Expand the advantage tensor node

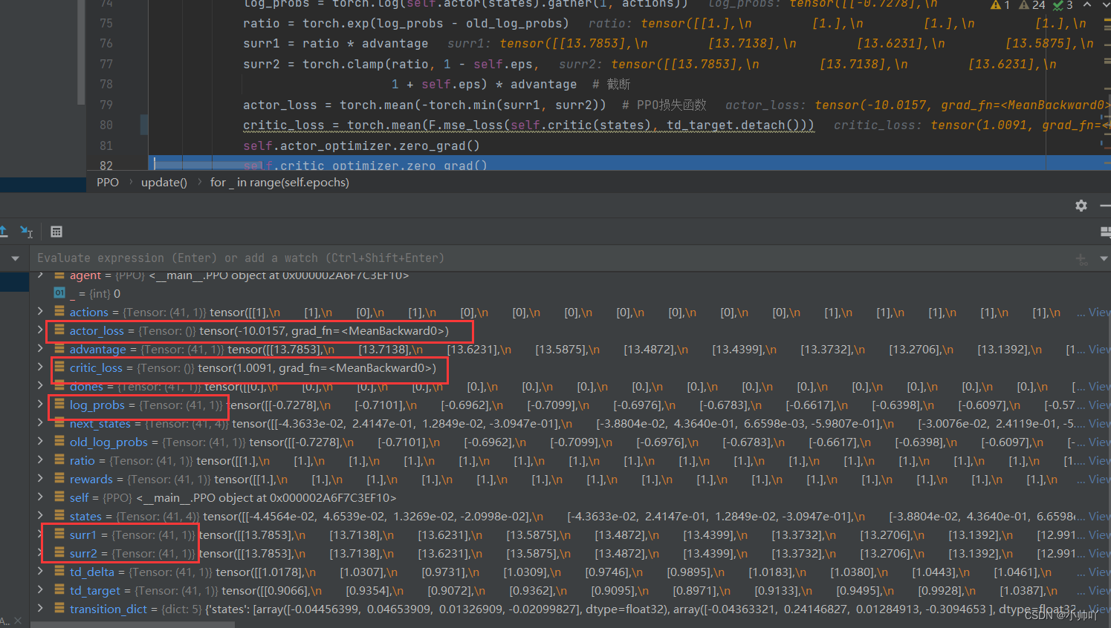click(x=40, y=349)
